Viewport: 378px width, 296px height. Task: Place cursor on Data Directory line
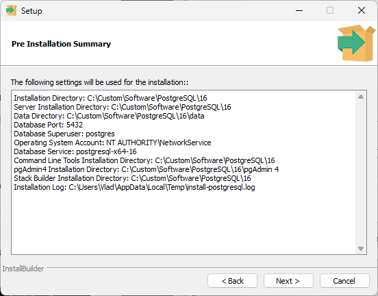[x=109, y=116]
